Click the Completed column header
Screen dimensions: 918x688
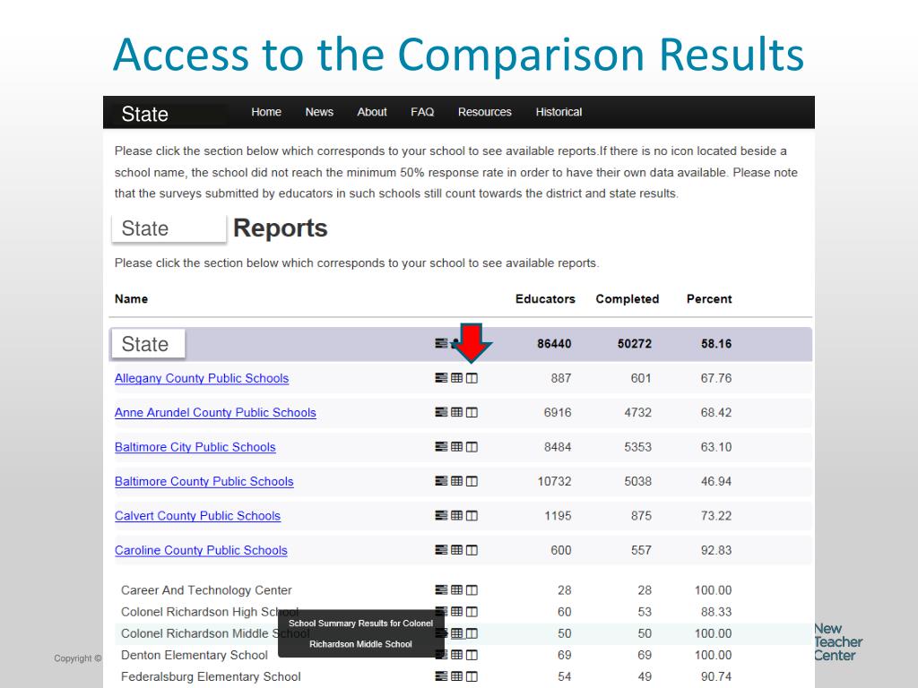(x=627, y=299)
